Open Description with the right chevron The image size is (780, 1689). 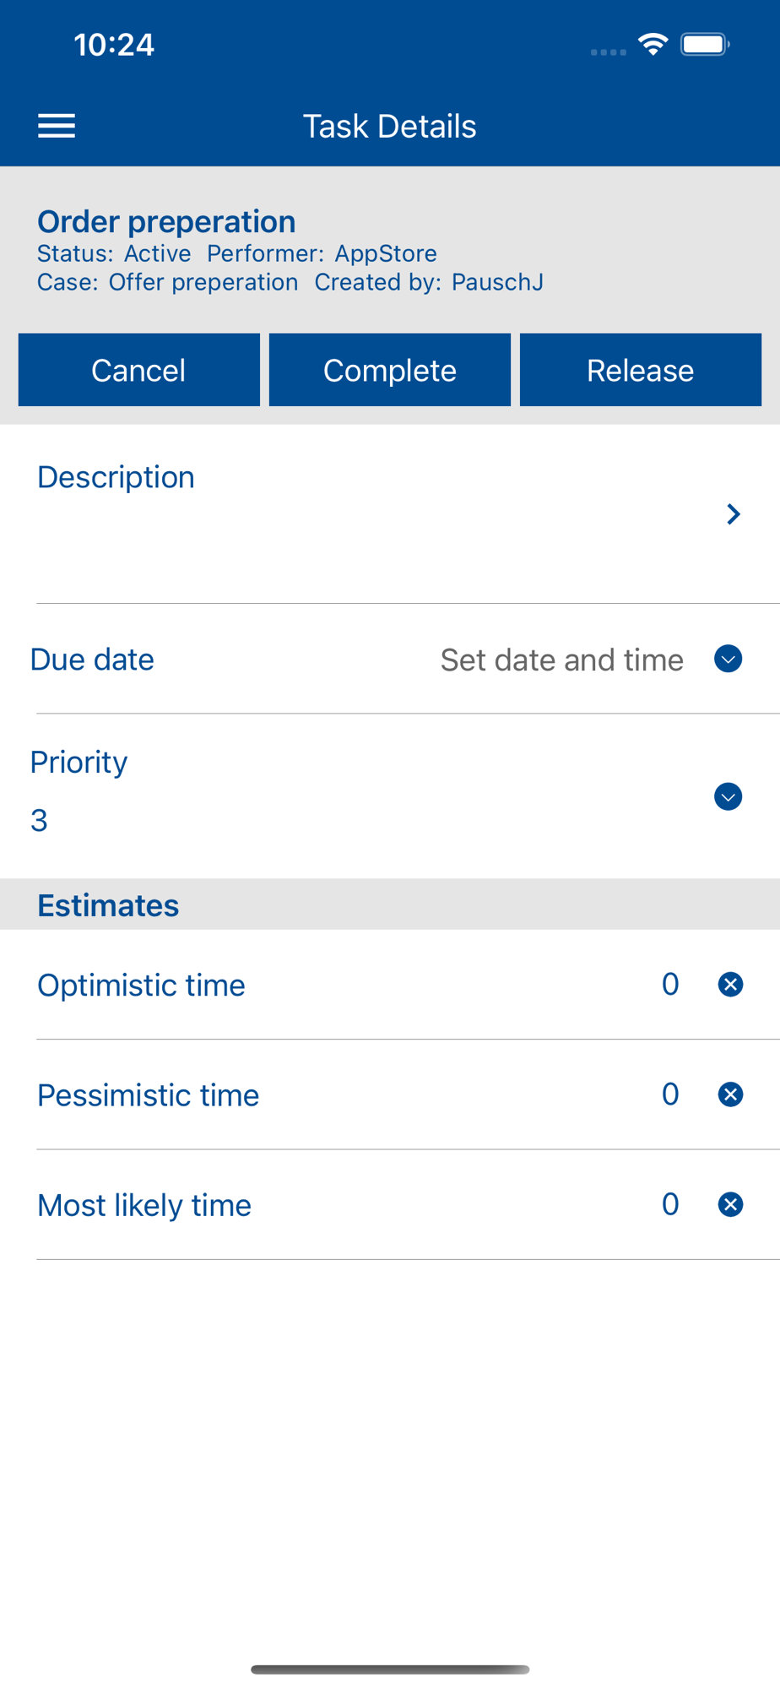click(x=733, y=514)
